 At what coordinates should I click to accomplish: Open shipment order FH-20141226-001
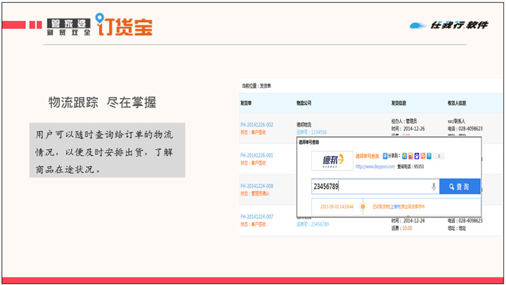[x=257, y=155]
